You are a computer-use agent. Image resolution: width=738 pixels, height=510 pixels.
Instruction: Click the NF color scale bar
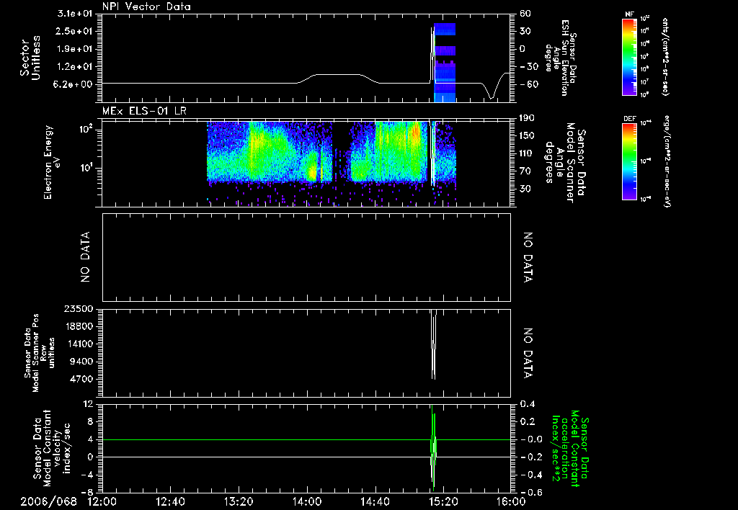click(x=629, y=56)
